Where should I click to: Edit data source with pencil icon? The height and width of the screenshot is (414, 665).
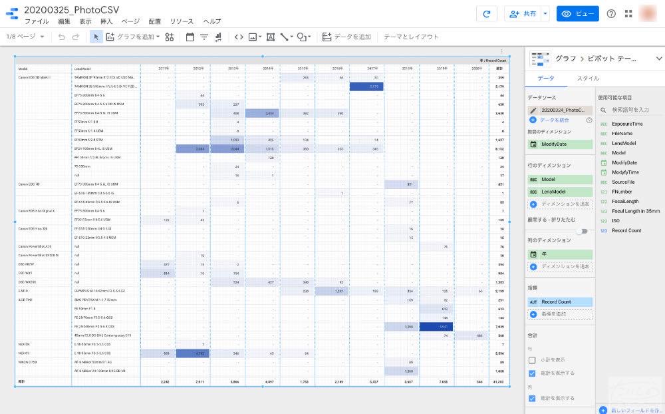[x=533, y=110]
